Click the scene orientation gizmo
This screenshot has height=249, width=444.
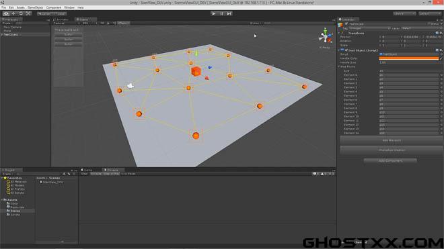(x=325, y=37)
